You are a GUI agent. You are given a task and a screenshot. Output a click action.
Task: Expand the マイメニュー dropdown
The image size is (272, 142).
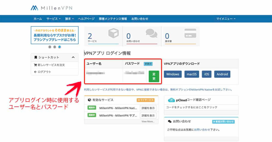click(226, 19)
